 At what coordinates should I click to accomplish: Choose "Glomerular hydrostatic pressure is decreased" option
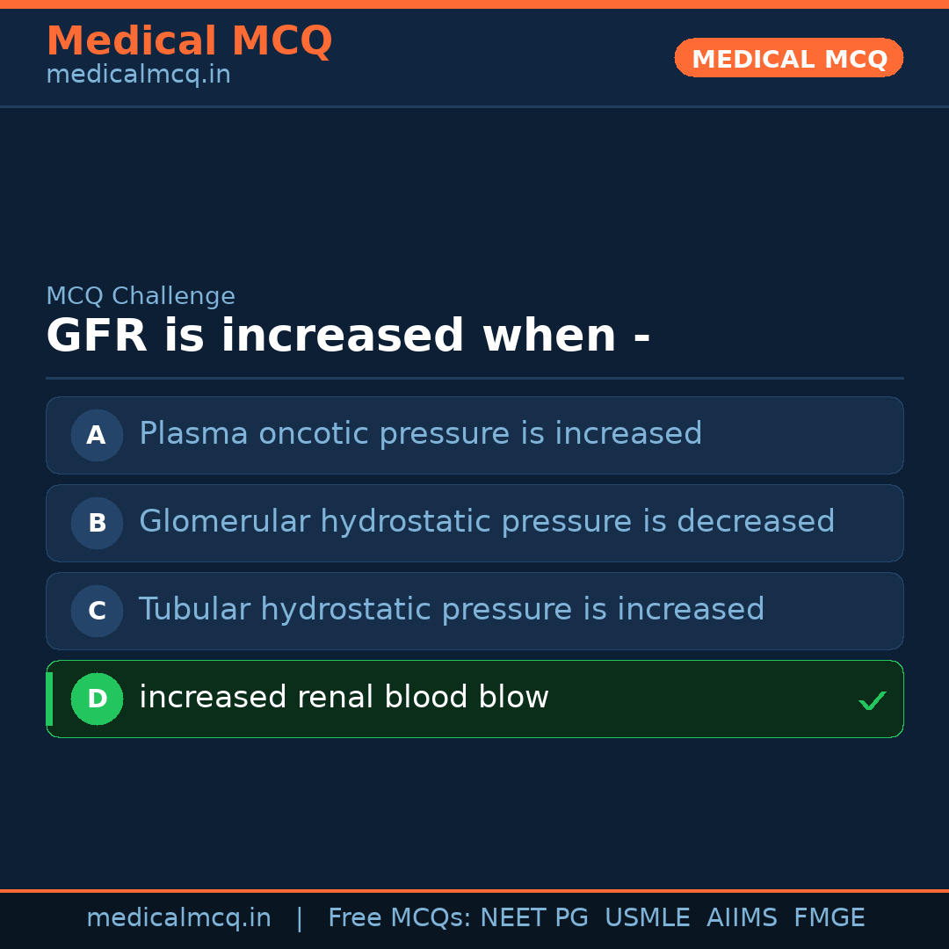486,522
